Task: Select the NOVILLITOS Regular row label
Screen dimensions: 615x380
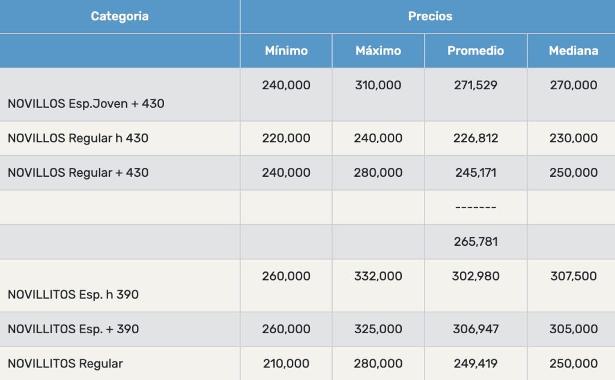Action: pyautogui.click(x=65, y=363)
